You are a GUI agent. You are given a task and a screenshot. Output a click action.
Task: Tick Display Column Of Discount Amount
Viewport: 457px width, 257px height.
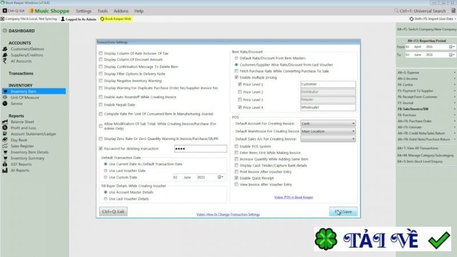[101, 59]
